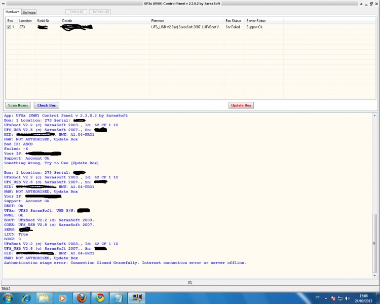
Task: Sort by the Serial Nr column header
Action: [x=48, y=21]
